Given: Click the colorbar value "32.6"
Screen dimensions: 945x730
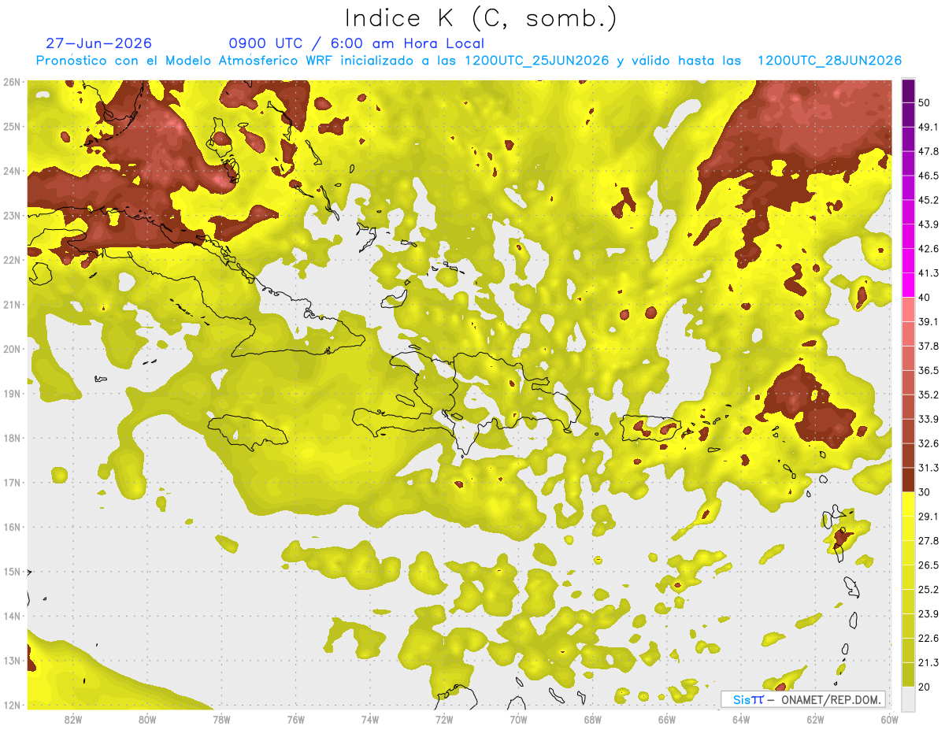Looking at the screenshot, I should (x=928, y=443).
